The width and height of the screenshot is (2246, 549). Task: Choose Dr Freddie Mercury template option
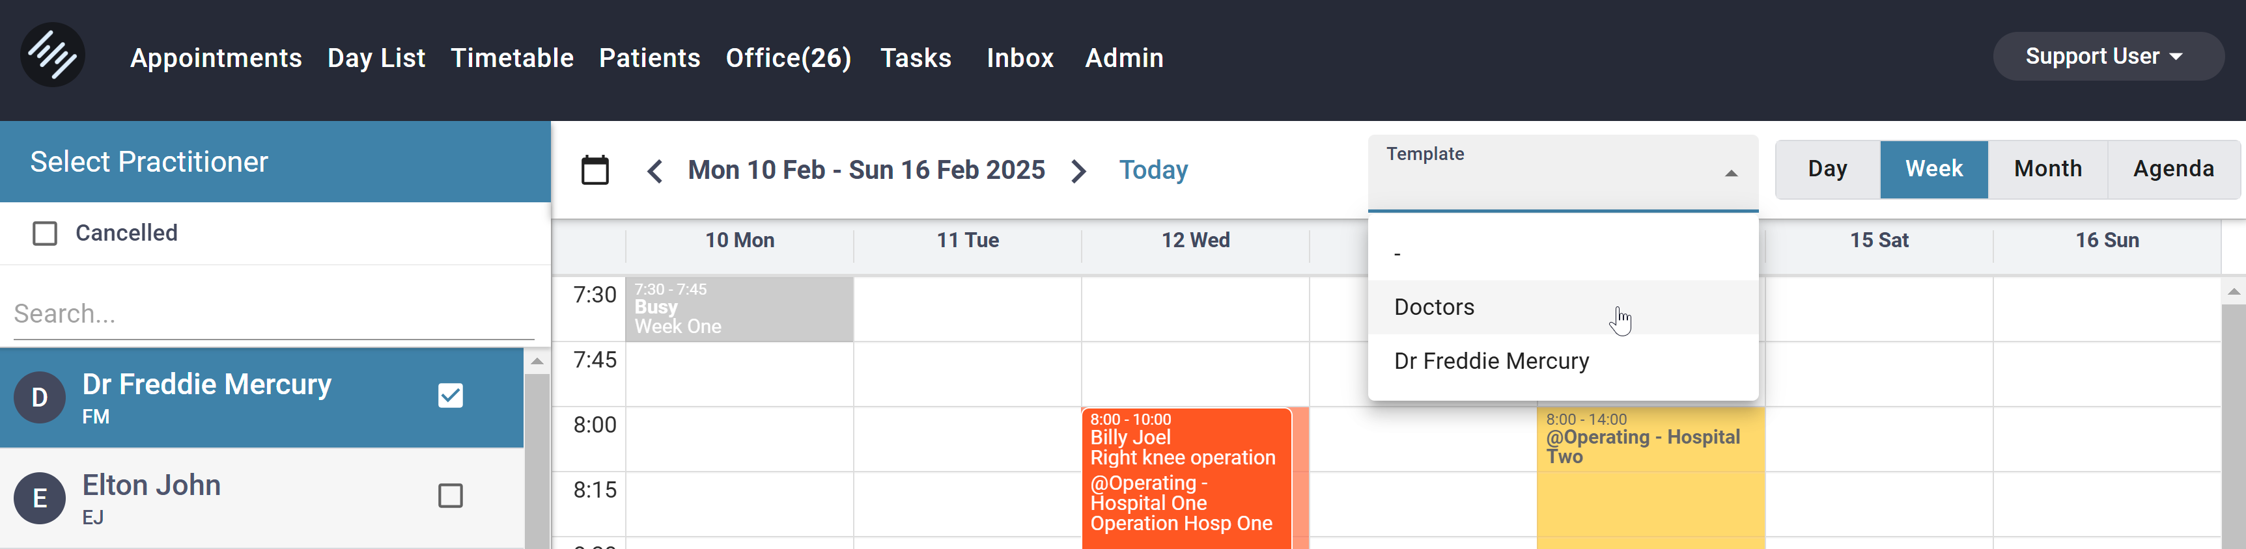coord(1492,360)
